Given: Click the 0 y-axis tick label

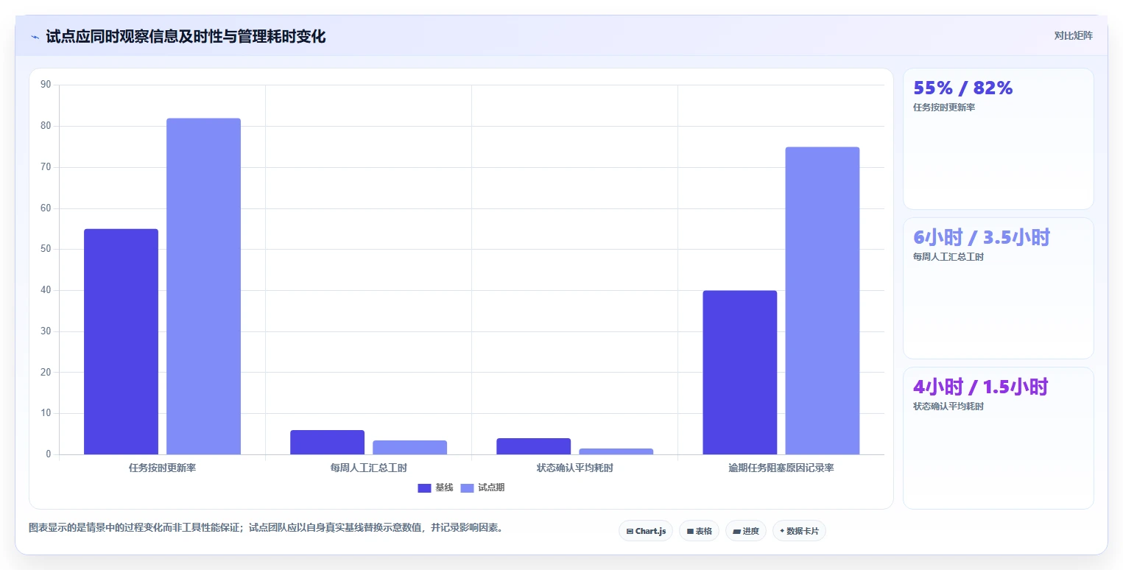Looking at the screenshot, I should [49, 454].
